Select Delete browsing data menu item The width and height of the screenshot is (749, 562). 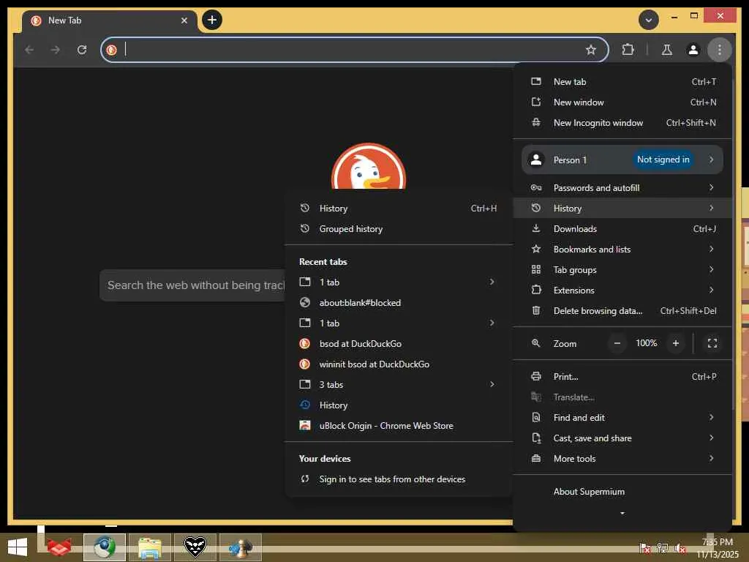point(622,311)
